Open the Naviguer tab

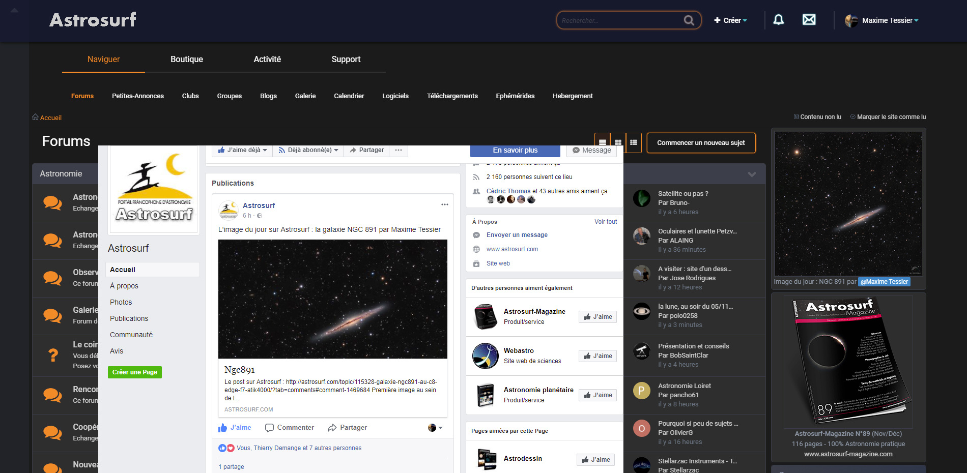click(x=103, y=59)
